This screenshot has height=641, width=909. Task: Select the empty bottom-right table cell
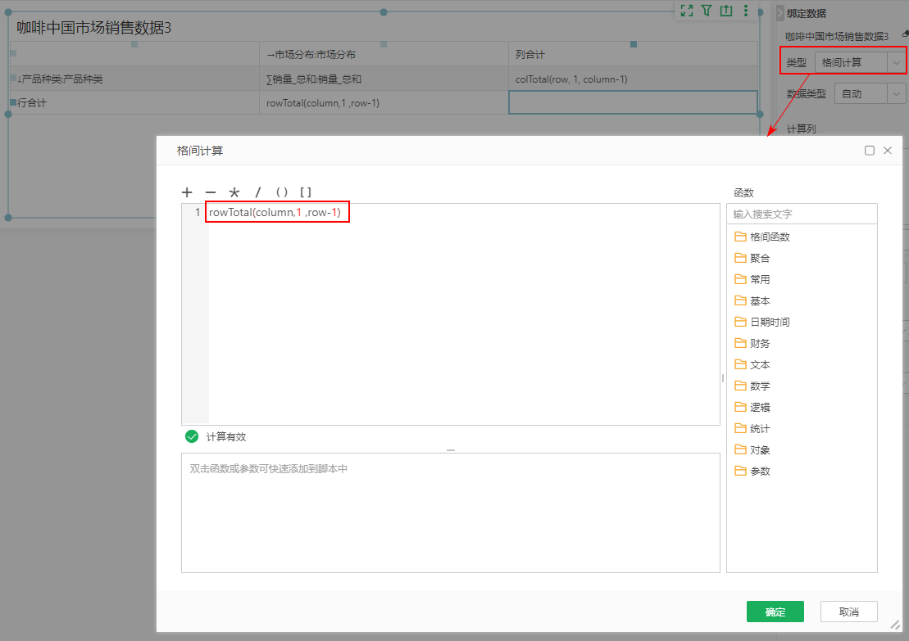pos(633,102)
